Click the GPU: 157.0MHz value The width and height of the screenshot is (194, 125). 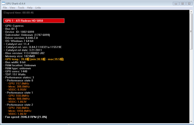tap(18, 84)
